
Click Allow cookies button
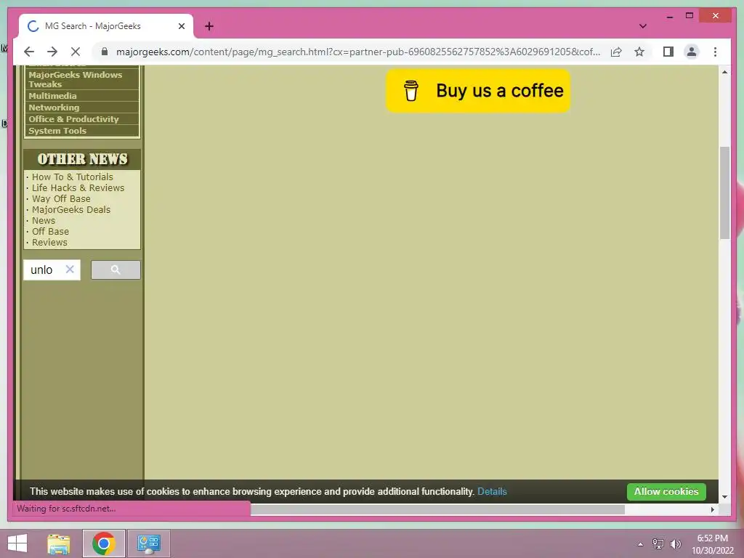[666, 492]
